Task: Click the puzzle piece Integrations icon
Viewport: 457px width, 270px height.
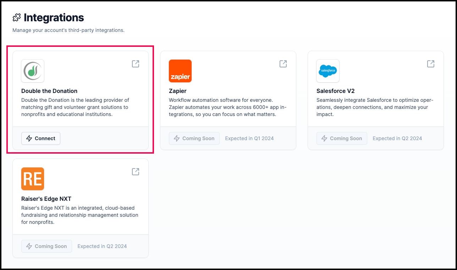Action: click(17, 17)
